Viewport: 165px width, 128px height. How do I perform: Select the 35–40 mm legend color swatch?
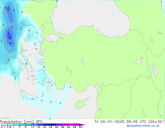[64, 125]
